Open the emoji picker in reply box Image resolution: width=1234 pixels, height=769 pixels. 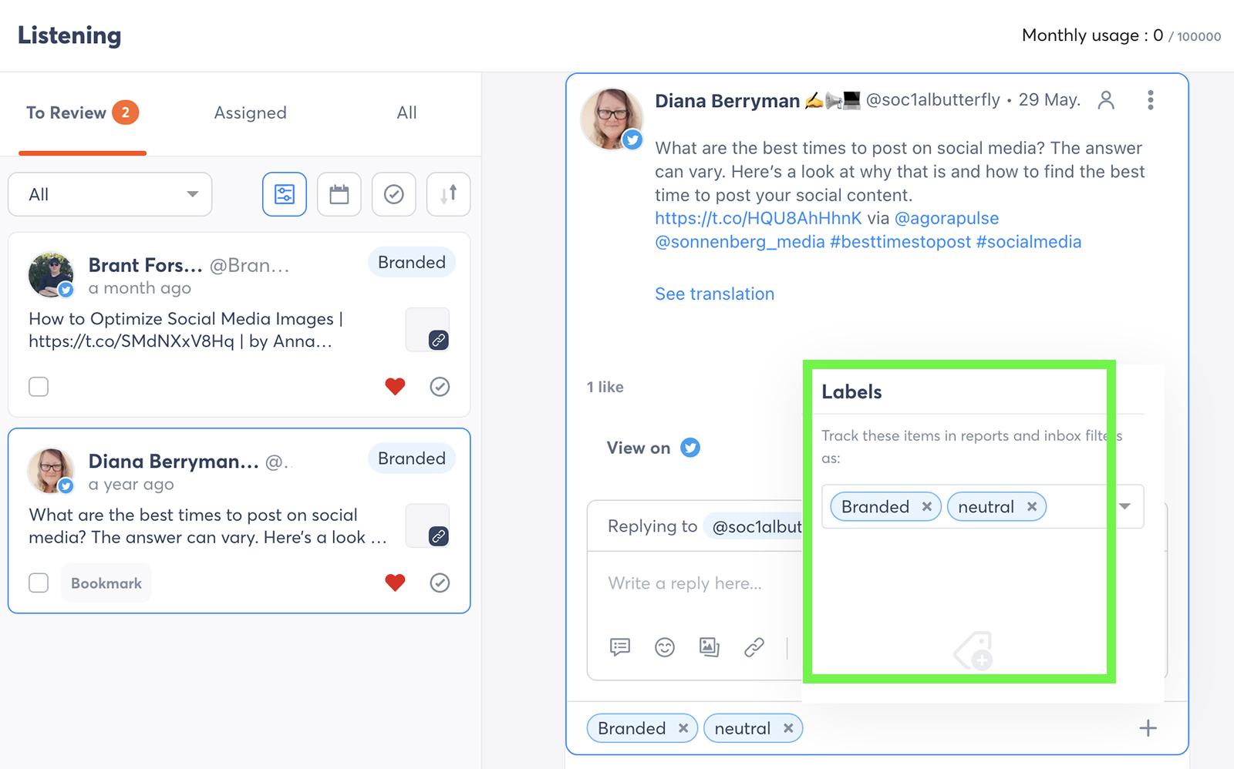pos(665,647)
